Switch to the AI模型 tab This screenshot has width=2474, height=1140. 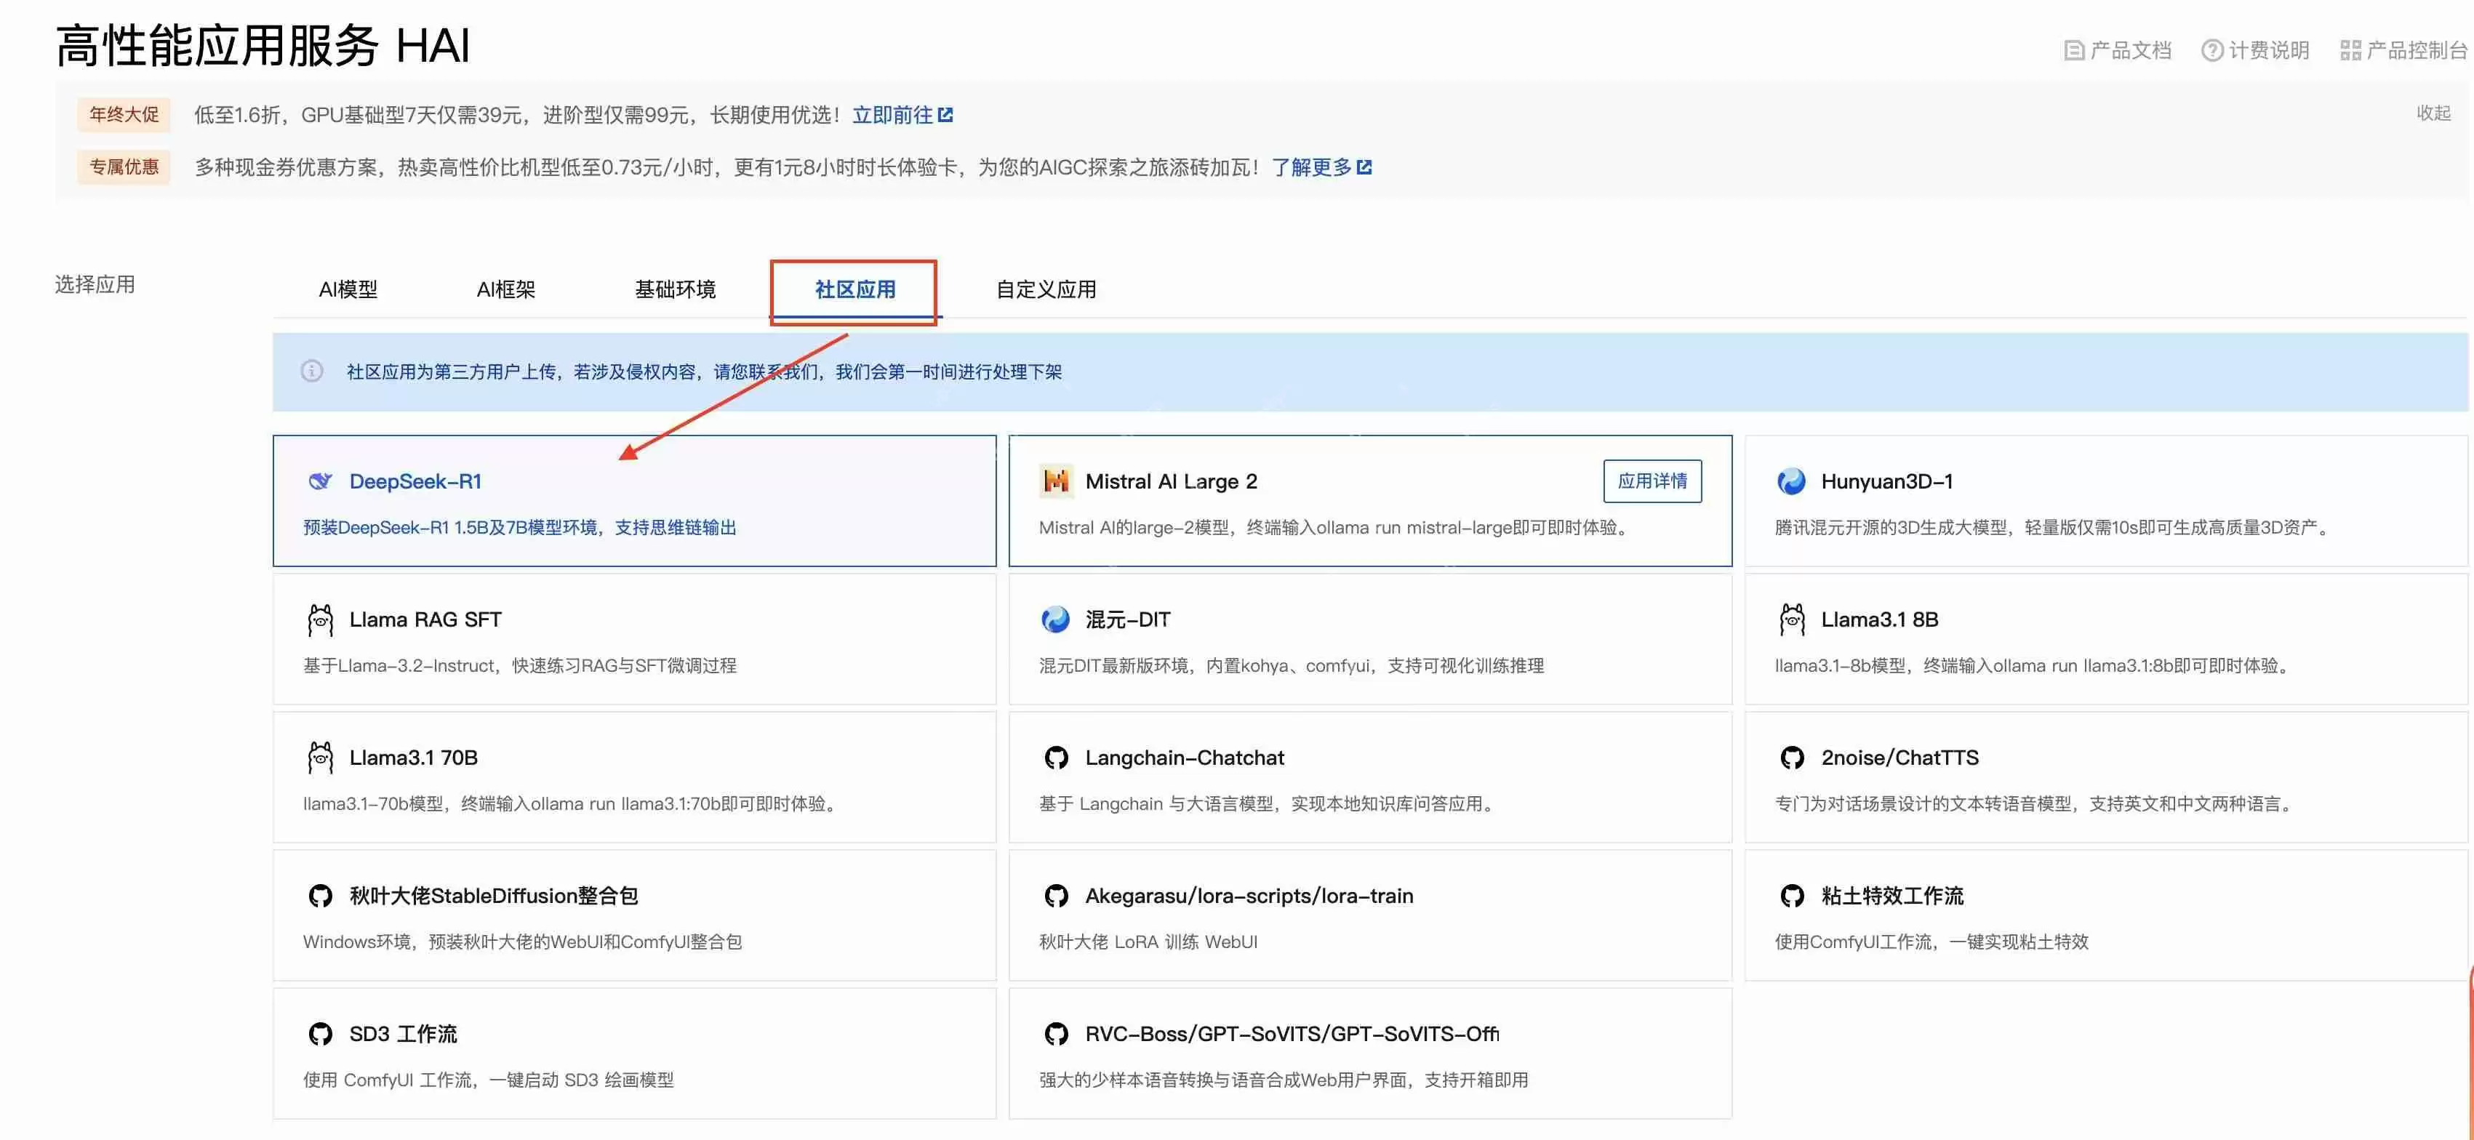pos(348,289)
